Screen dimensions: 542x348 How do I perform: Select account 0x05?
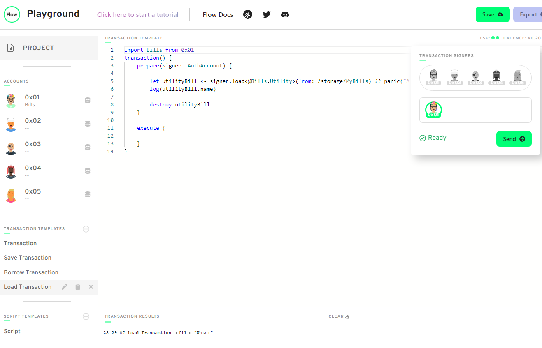[x=49, y=194]
